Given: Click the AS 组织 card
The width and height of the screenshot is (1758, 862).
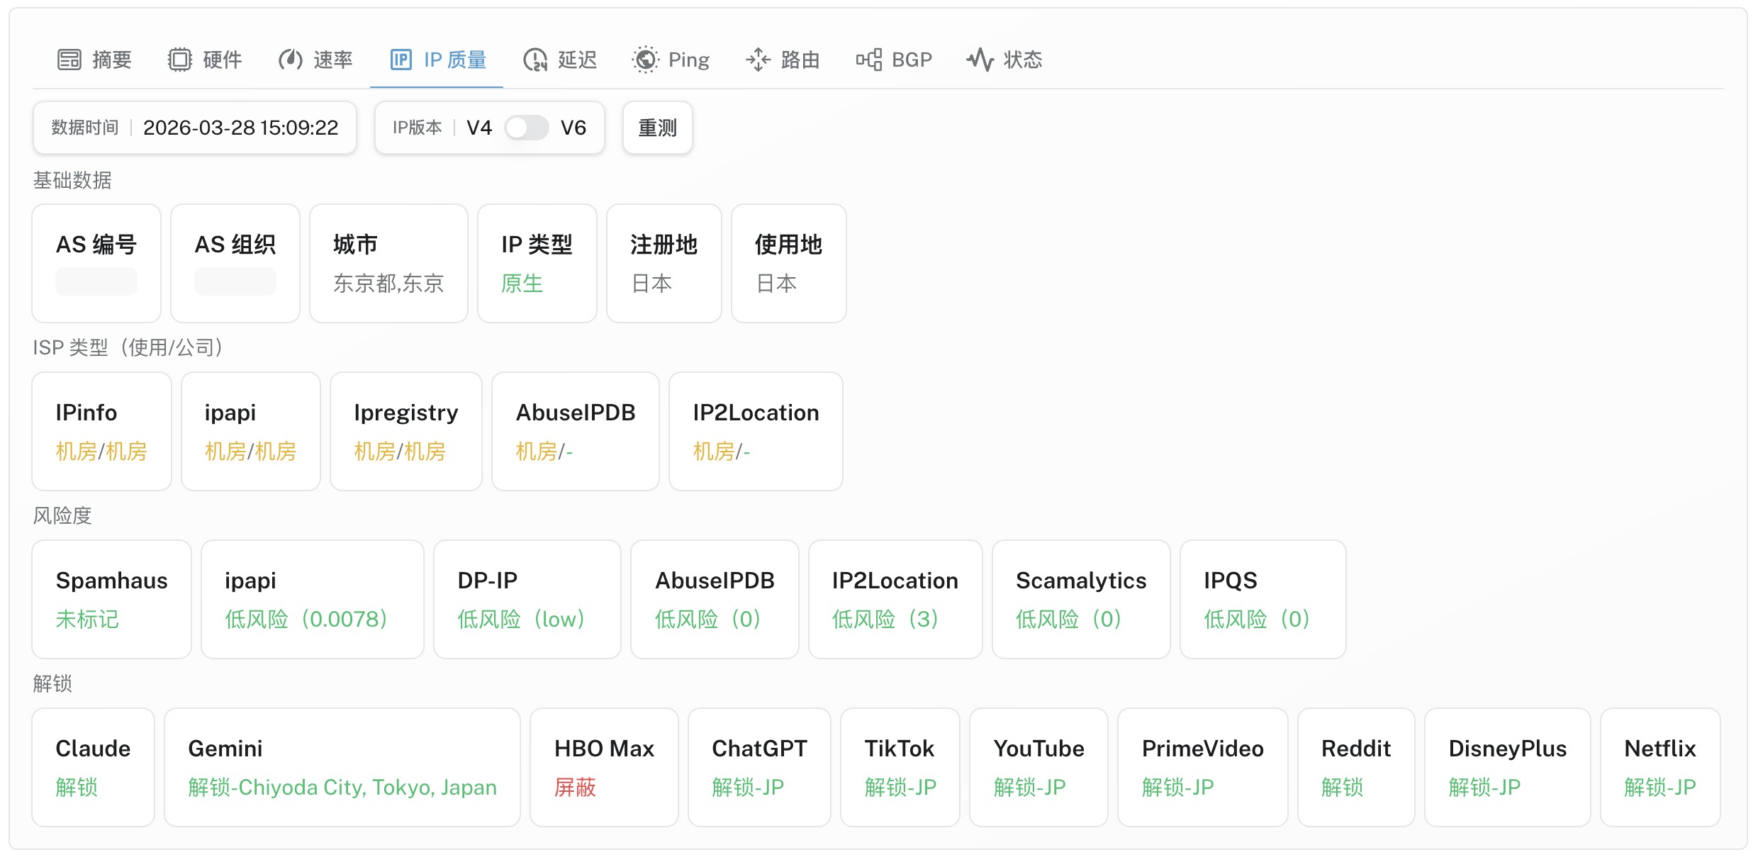Looking at the screenshot, I should 235,264.
